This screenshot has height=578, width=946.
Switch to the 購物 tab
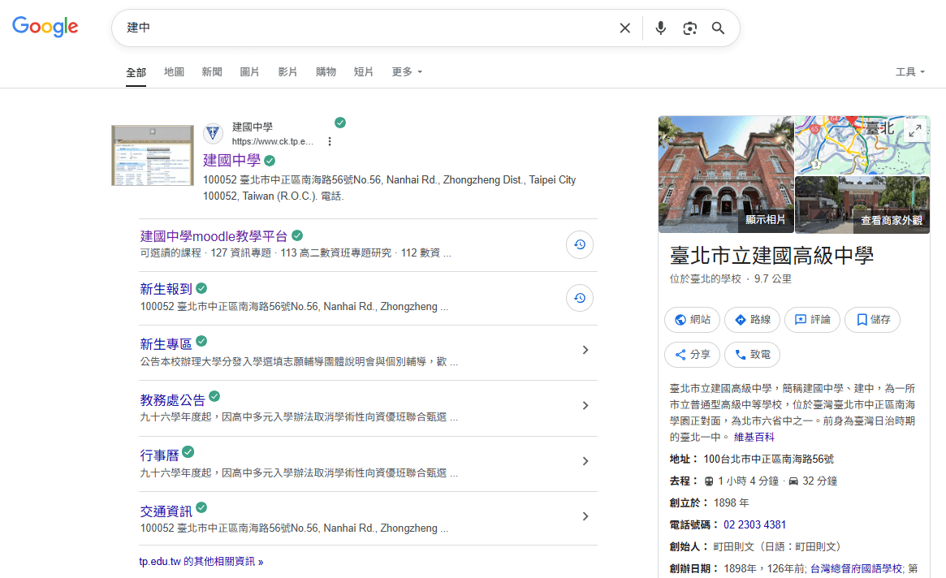[326, 71]
